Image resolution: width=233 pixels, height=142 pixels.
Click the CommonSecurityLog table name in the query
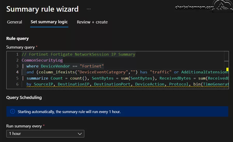pos(42,60)
